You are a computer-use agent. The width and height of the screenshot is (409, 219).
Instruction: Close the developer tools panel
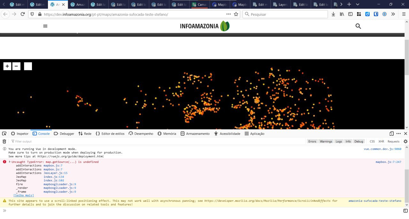[405, 133]
